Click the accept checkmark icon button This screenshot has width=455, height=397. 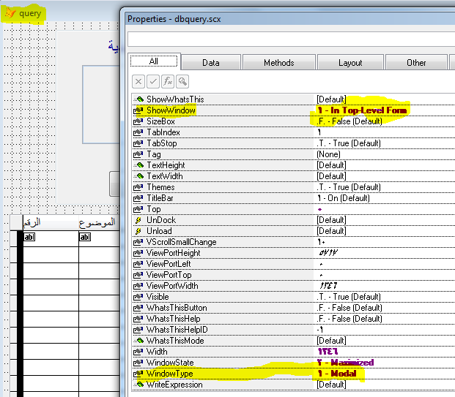pyautogui.click(x=153, y=82)
